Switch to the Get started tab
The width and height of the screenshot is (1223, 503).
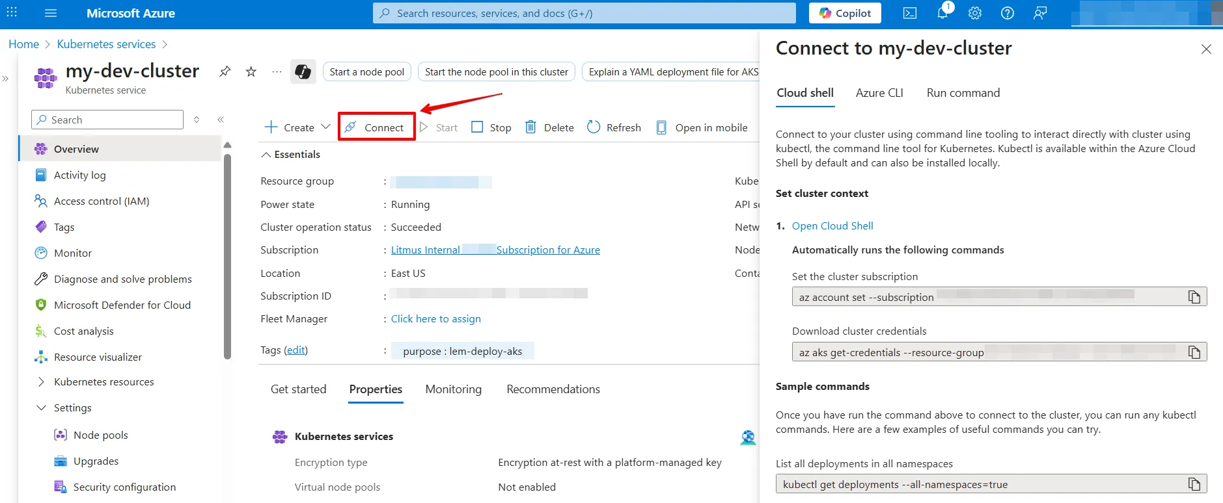(299, 389)
